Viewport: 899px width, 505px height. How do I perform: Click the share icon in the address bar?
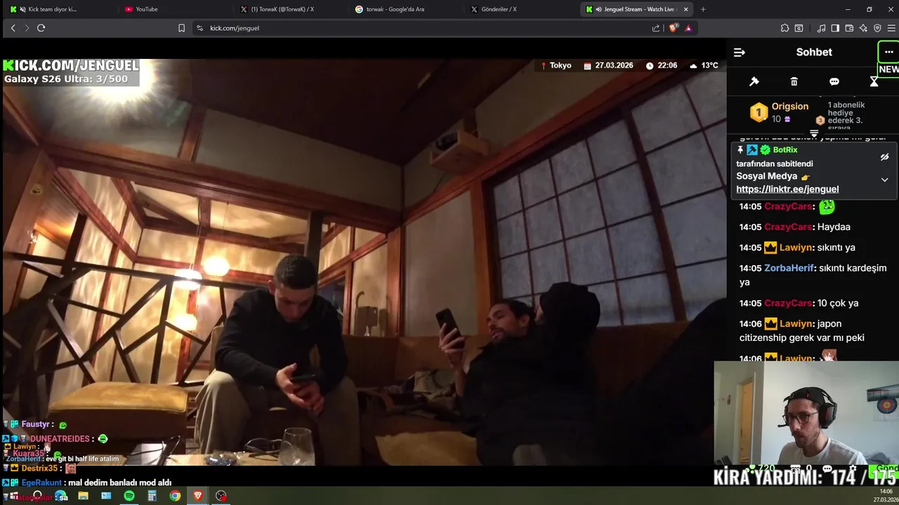(x=656, y=28)
